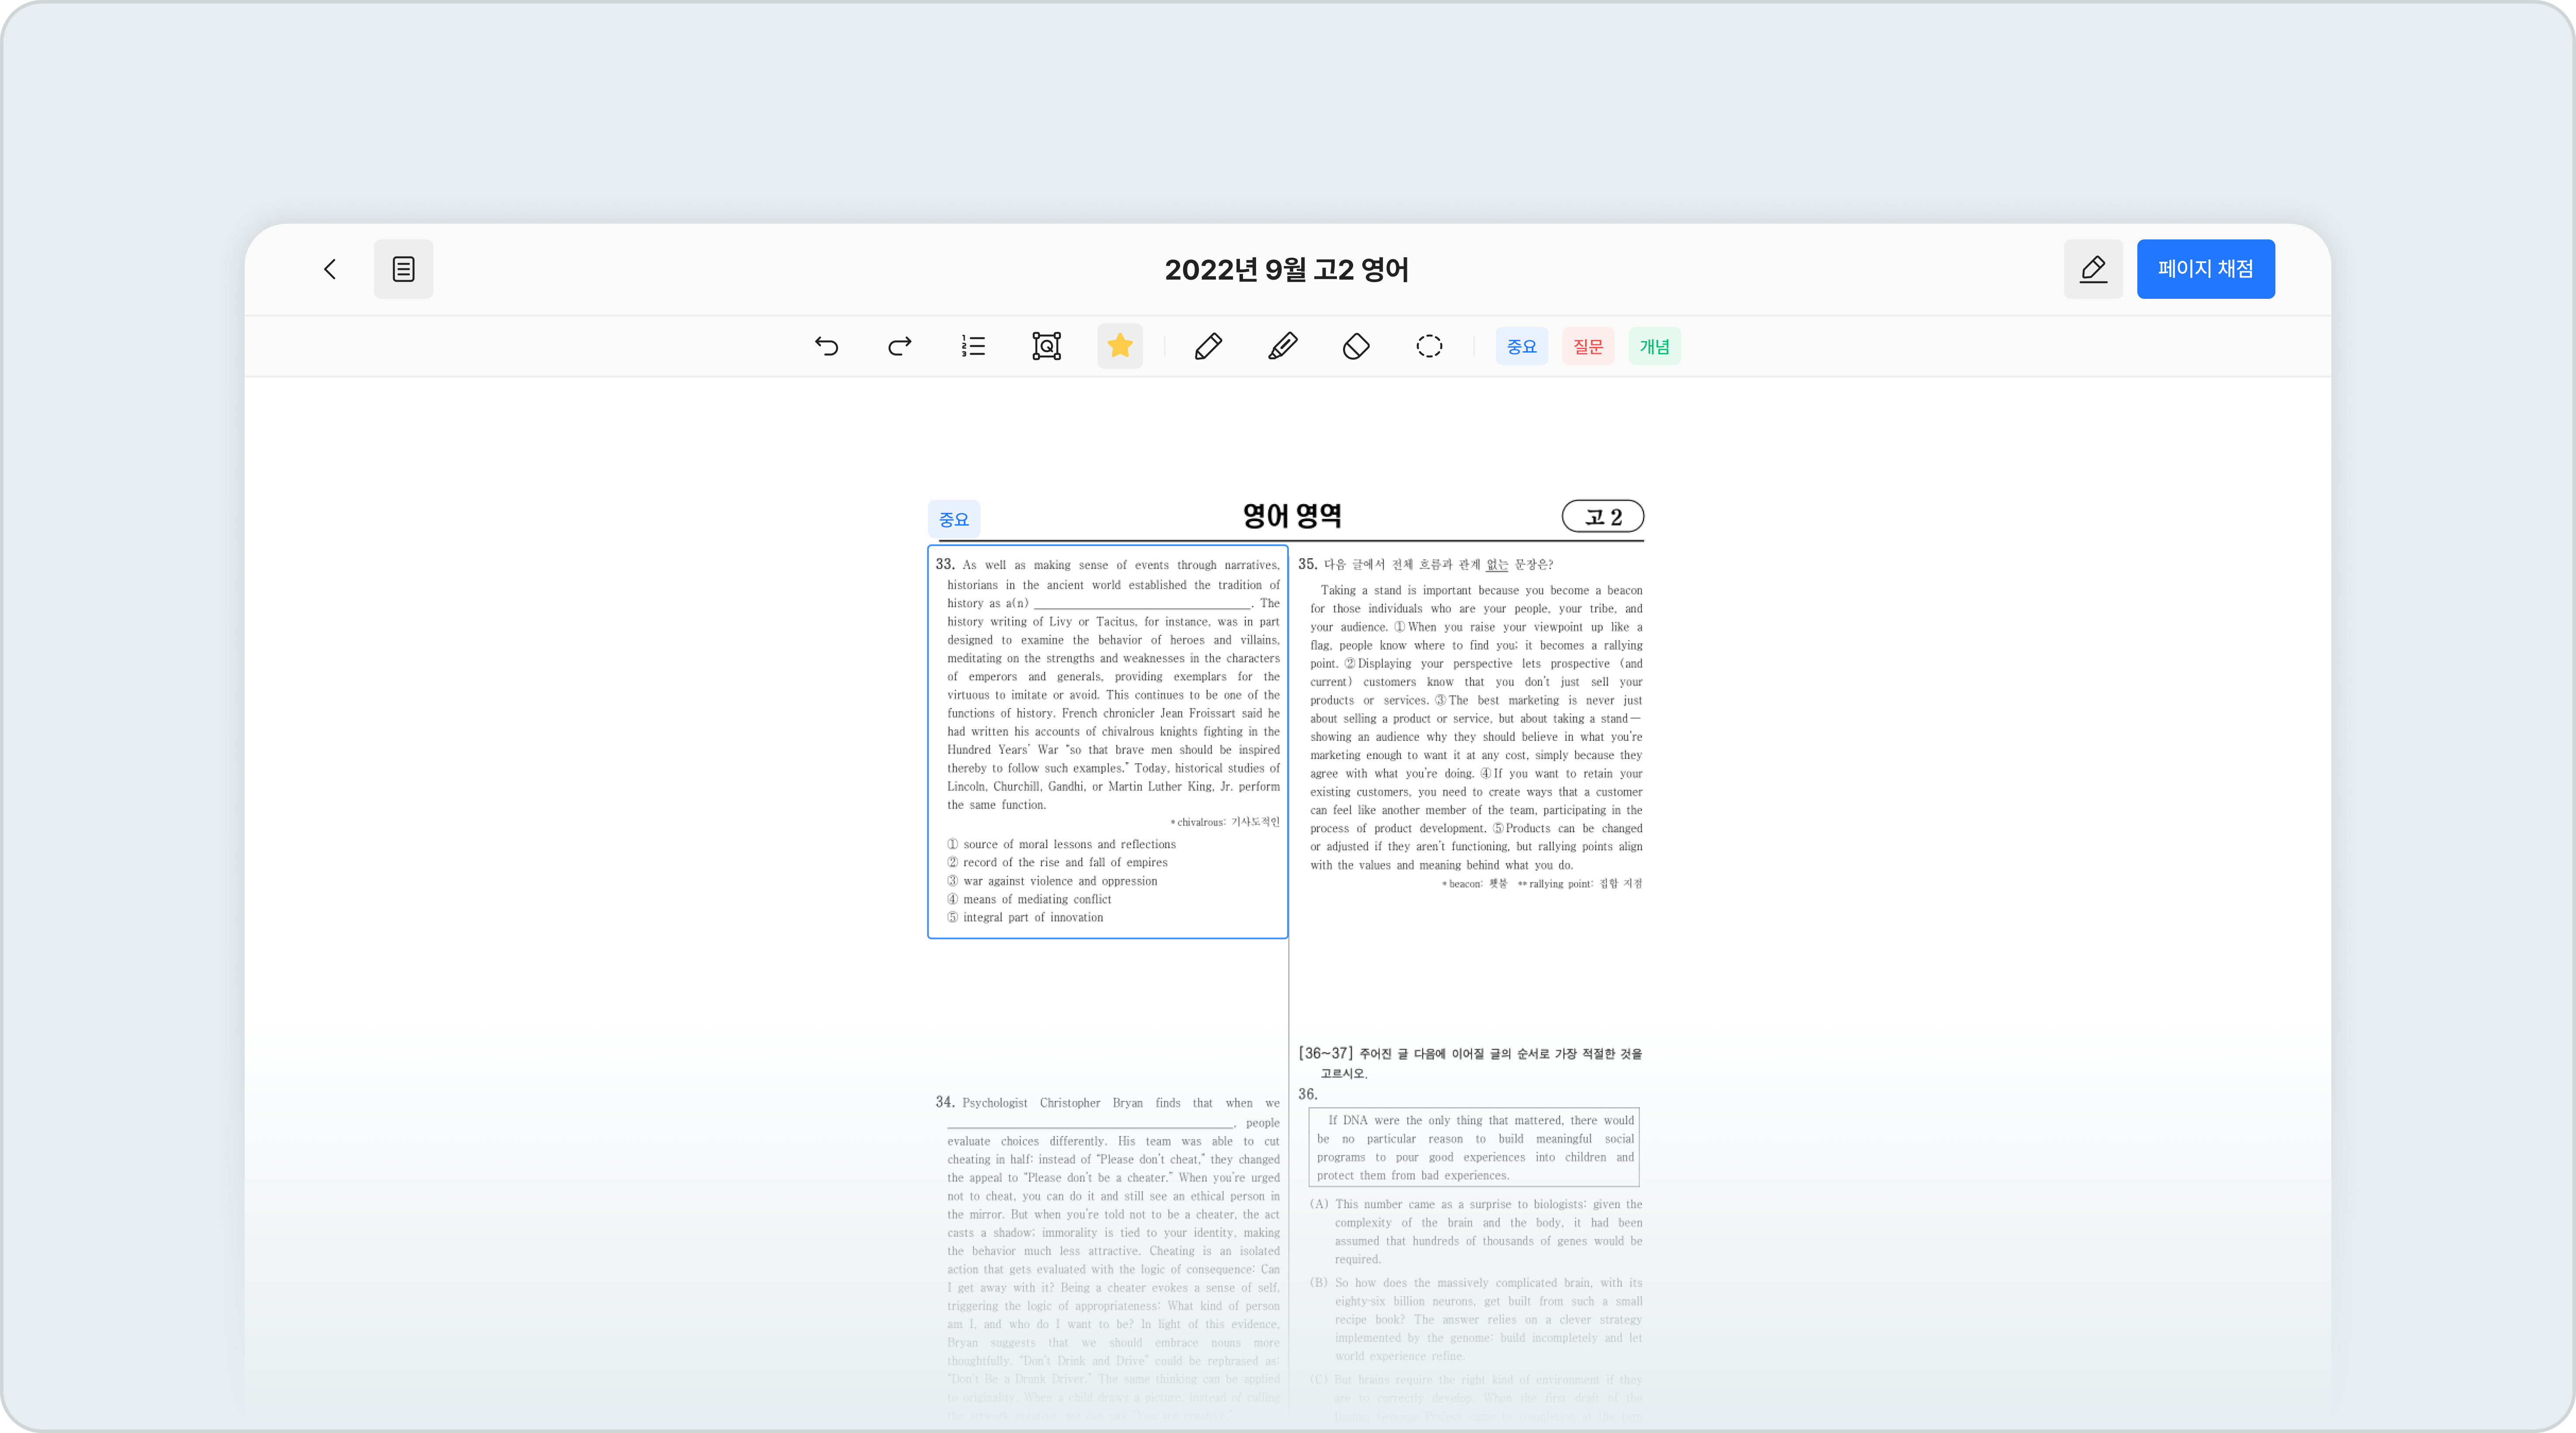Image resolution: width=2576 pixels, height=1433 pixels.
Task: Click paragraph (A) This number came as a surprise
Action: tap(1476, 1232)
